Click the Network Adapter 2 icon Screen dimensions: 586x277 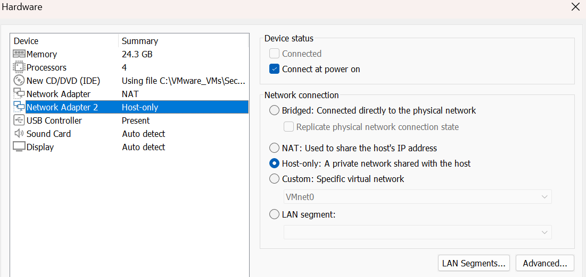(x=19, y=107)
